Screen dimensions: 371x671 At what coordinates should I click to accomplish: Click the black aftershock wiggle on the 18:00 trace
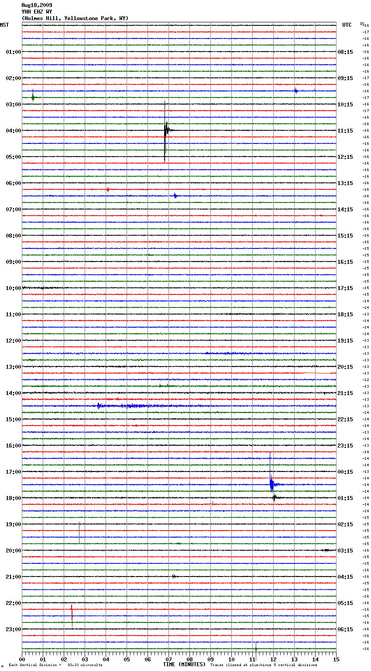click(275, 497)
